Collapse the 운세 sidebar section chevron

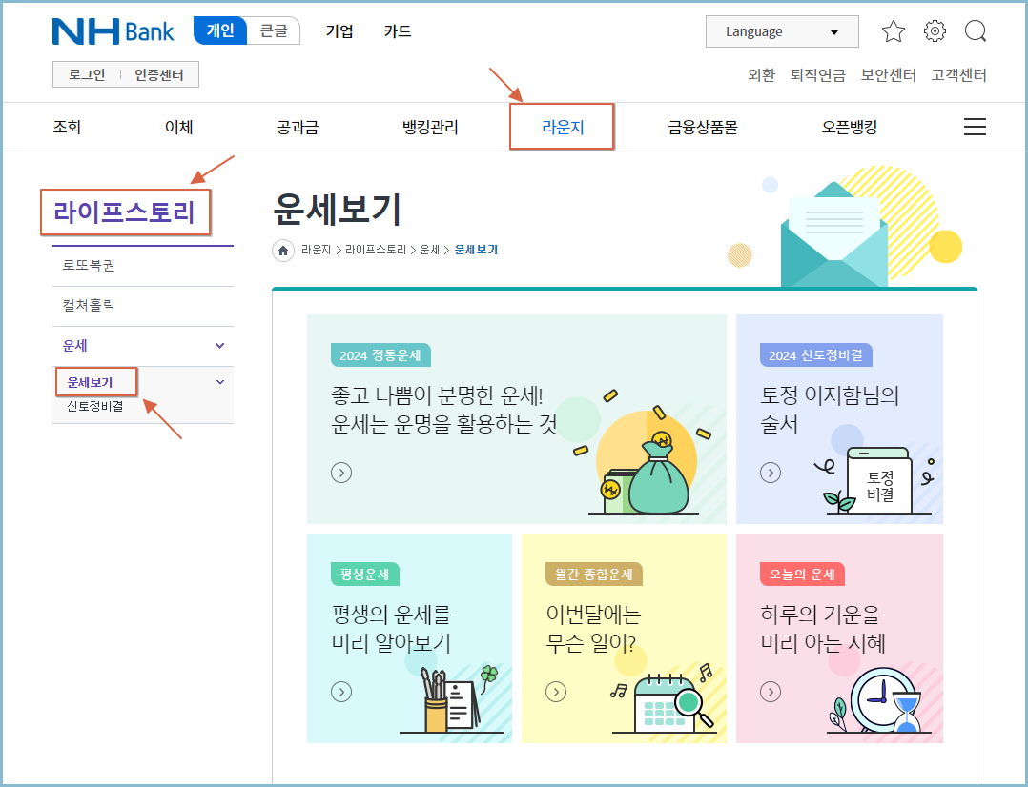(220, 345)
